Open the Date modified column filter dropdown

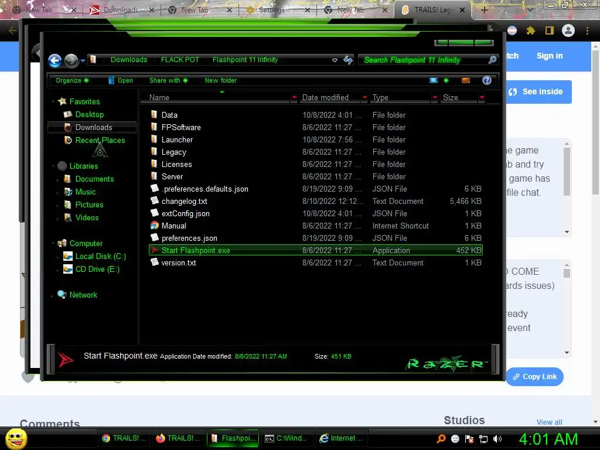coord(364,98)
